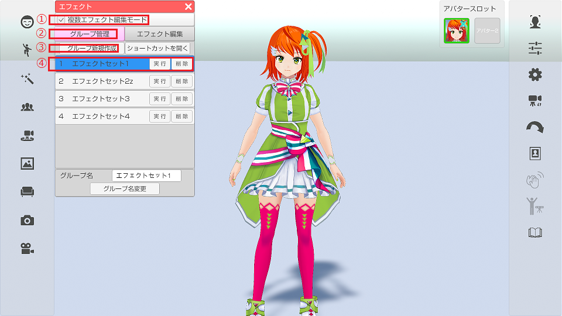Open the multiple avatars group icon
The height and width of the screenshot is (316, 562).
(x=28, y=107)
